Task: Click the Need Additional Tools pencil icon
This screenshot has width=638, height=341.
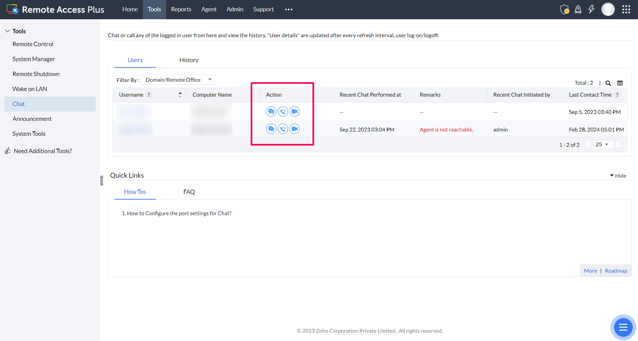Action: point(8,151)
